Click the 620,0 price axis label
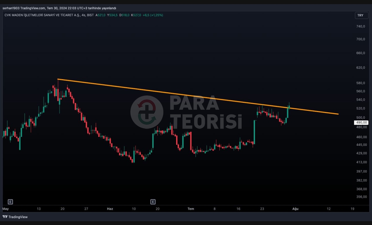Viewport: 372px width, 225px height. coord(361,68)
